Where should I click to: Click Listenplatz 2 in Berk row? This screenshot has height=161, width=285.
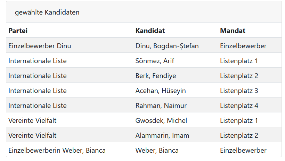point(239,76)
